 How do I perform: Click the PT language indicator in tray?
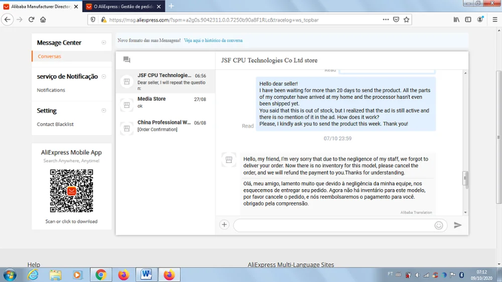pyautogui.click(x=390, y=274)
